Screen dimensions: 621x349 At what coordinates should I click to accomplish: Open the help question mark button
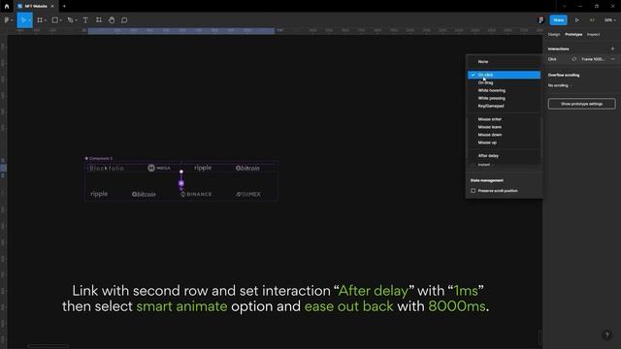[x=606, y=335]
